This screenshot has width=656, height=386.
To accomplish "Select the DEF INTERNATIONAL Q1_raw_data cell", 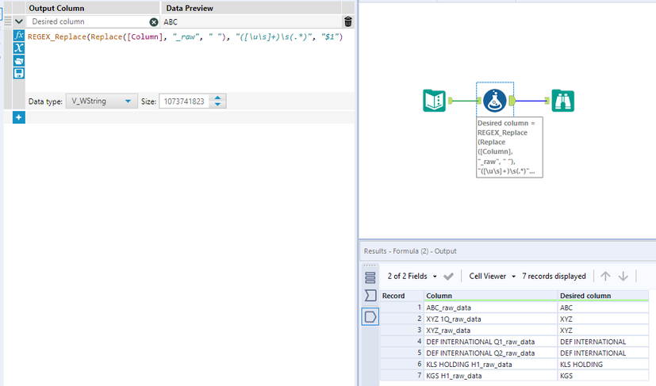I will [x=490, y=342].
